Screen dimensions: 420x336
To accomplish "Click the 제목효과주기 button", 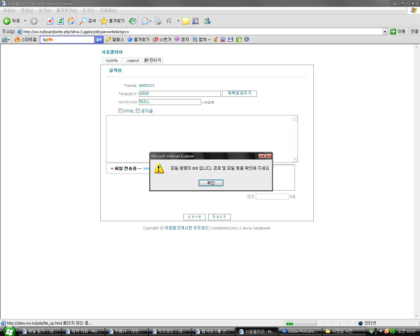I will pos(239,94).
